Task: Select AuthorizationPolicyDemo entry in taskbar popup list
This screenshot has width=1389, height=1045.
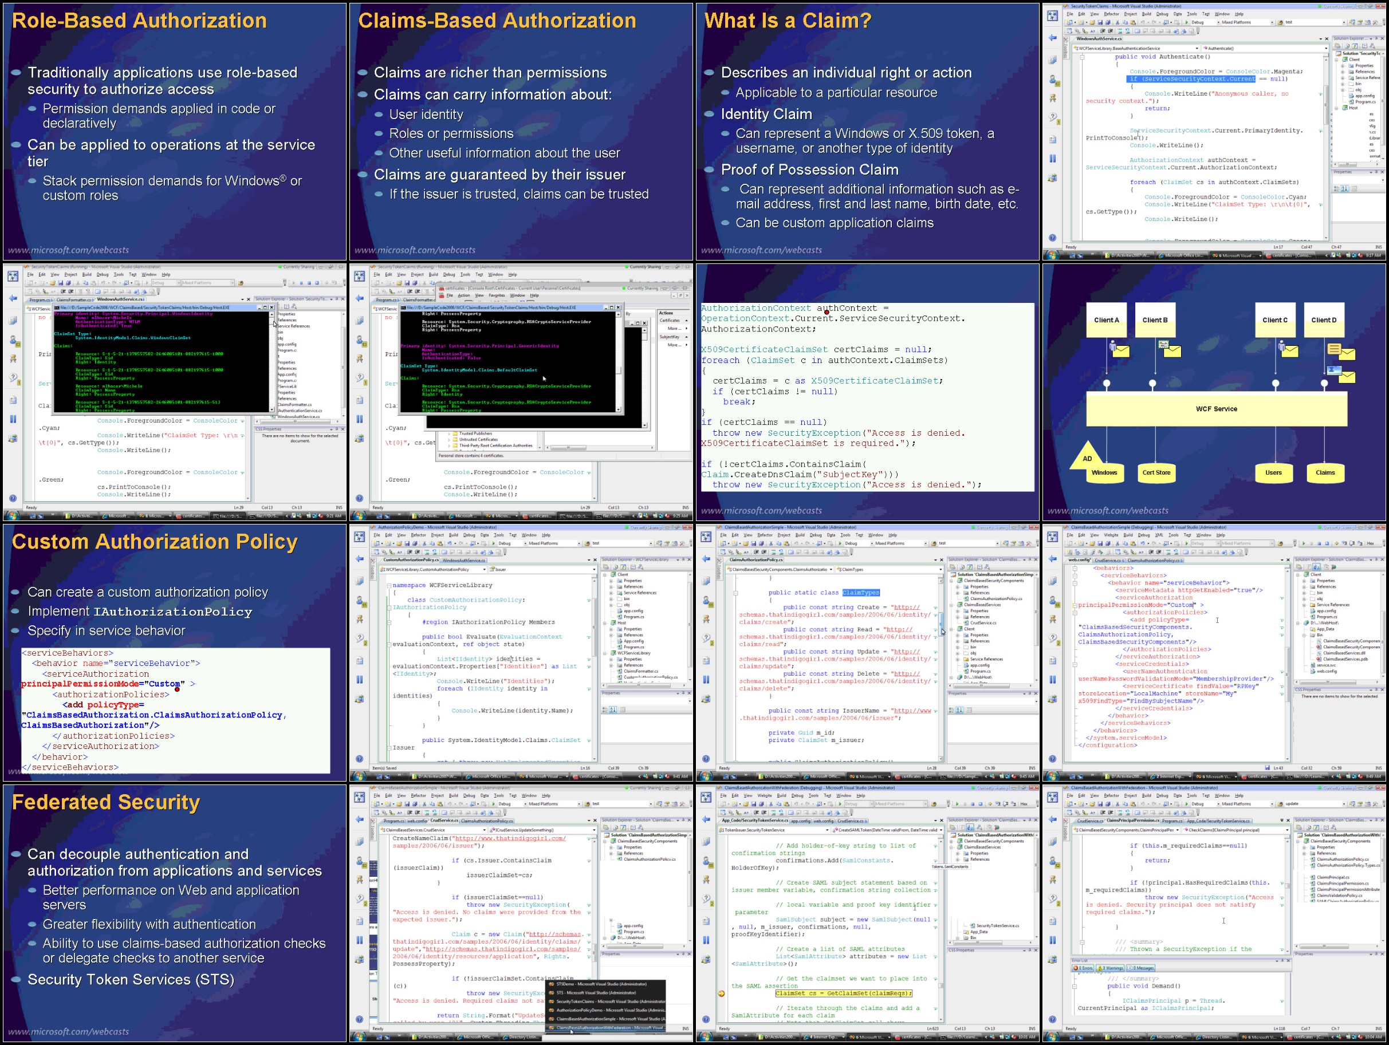Action: [x=606, y=1010]
